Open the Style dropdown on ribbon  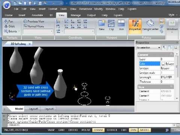(x=173, y=15)
